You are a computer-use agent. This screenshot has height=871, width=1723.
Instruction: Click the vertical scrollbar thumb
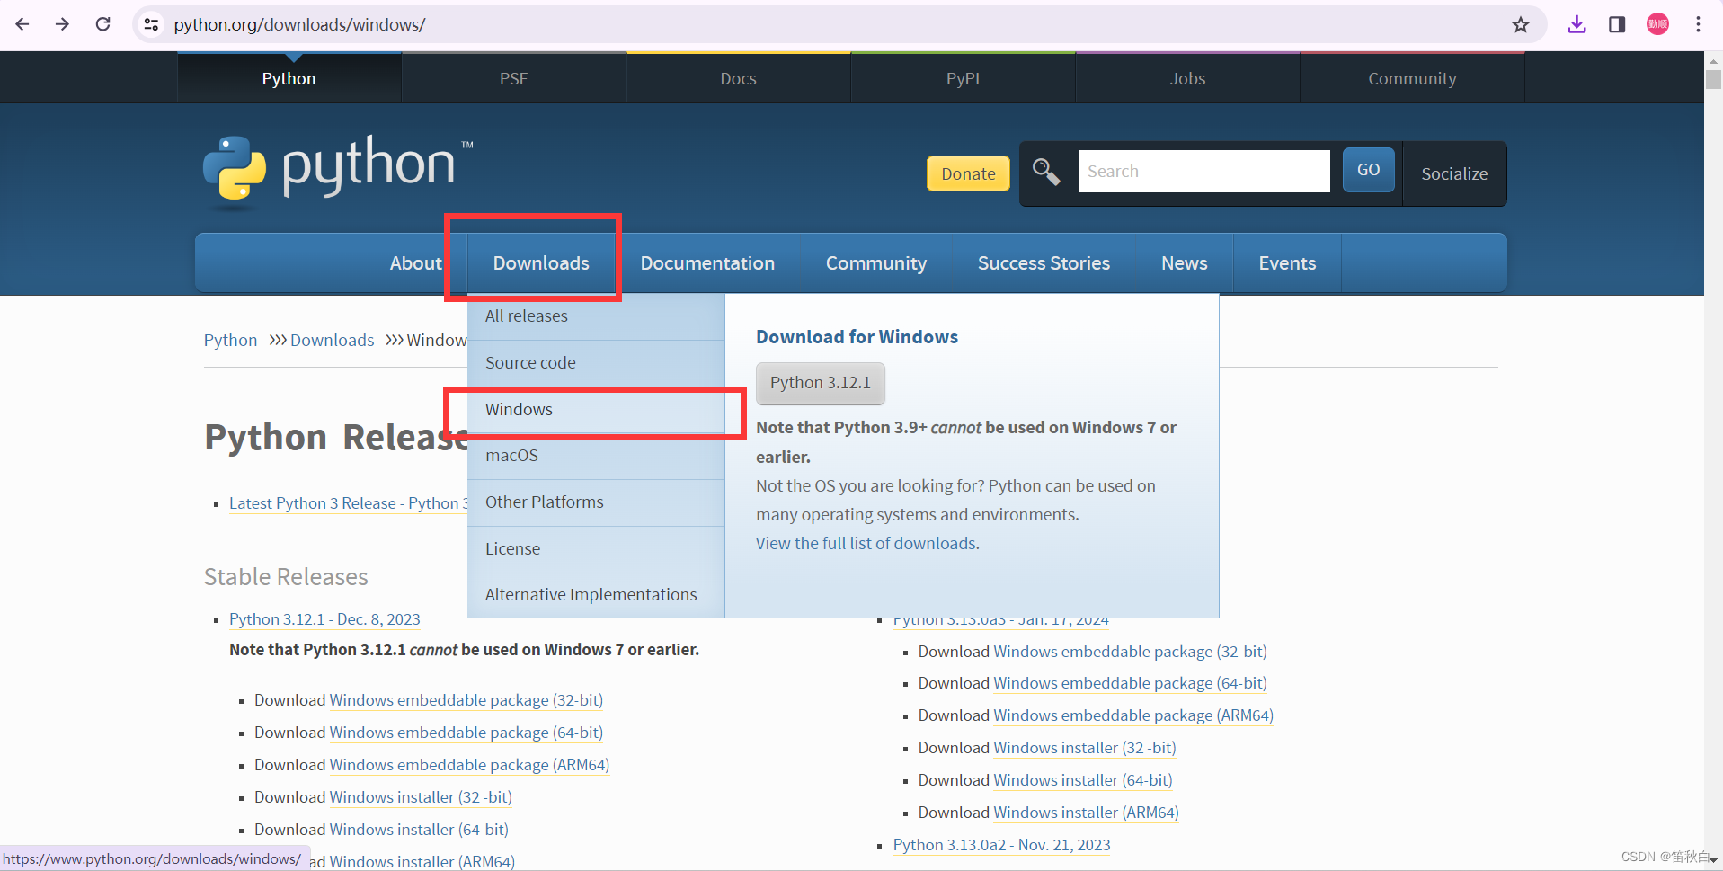(x=1714, y=79)
